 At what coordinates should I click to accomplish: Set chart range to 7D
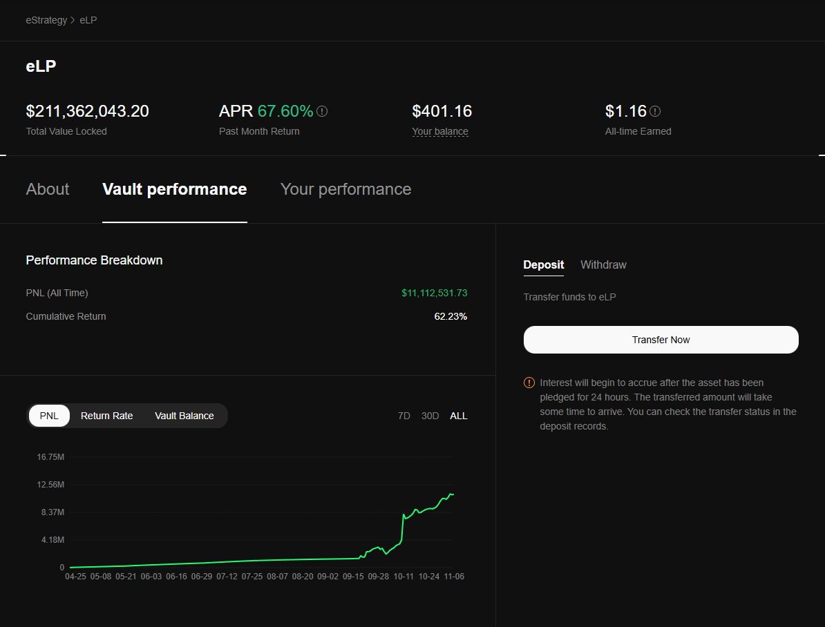[404, 416]
